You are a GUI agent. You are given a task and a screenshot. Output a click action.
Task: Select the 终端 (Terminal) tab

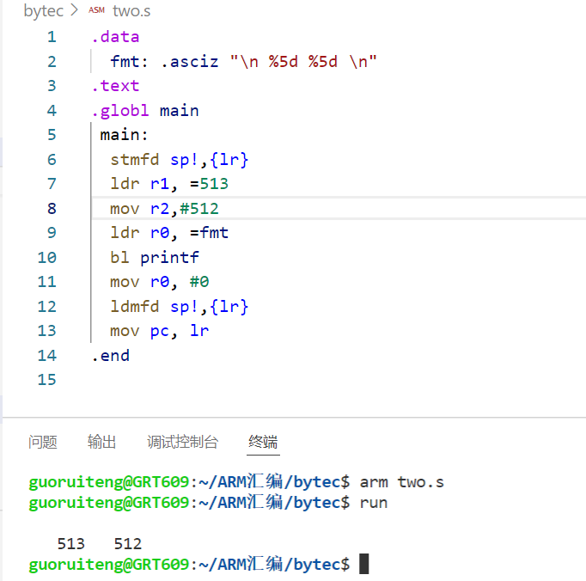[x=263, y=442]
